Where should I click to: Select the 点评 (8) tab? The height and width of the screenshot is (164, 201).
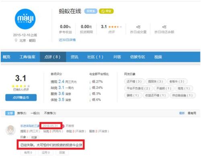(x=53, y=57)
